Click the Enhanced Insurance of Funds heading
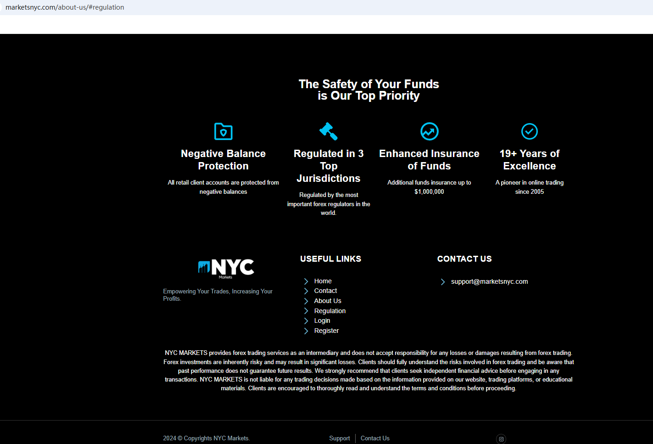 [x=430, y=160]
